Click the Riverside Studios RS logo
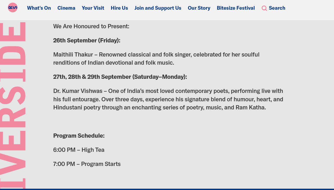The height and width of the screenshot is (190, 334). click(x=13, y=8)
